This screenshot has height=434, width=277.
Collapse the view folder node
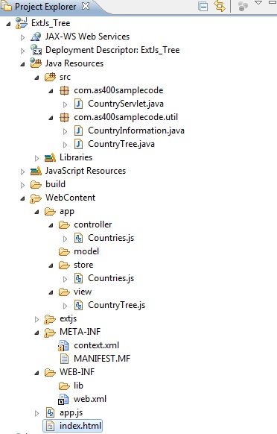(x=51, y=292)
